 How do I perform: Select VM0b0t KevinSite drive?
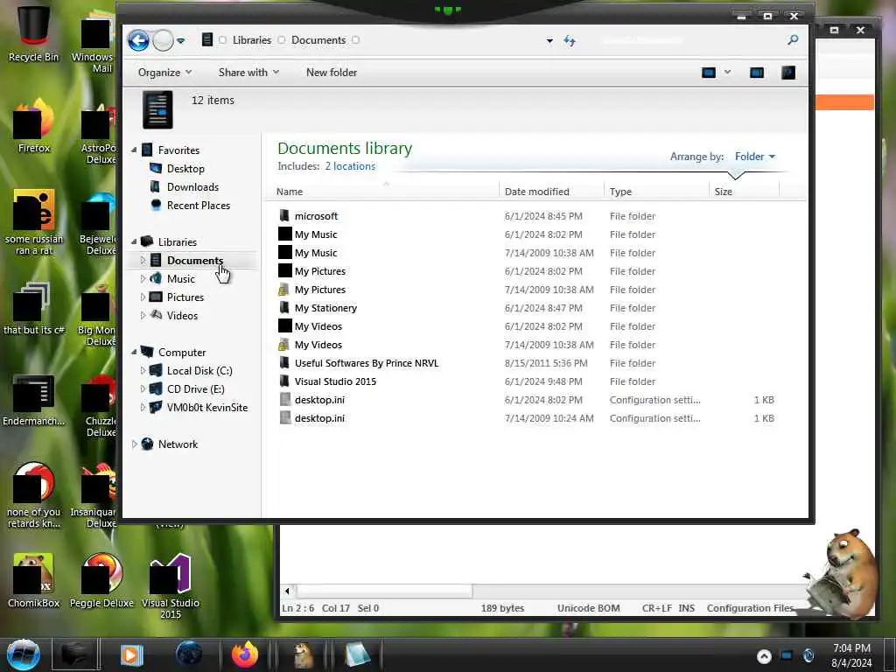[206, 408]
